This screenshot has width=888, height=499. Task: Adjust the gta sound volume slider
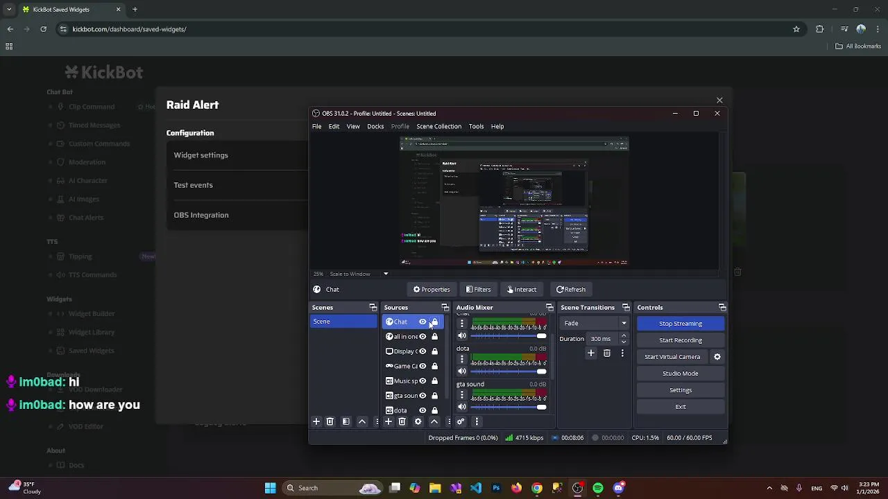(509, 407)
